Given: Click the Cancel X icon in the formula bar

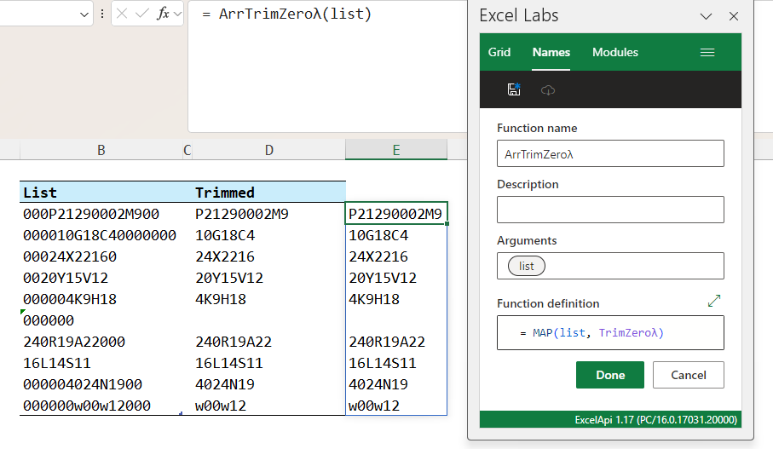Looking at the screenshot, I should click(x=122, y=14).
